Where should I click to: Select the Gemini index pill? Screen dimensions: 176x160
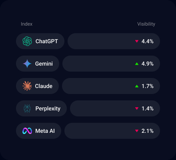point(38,64)
